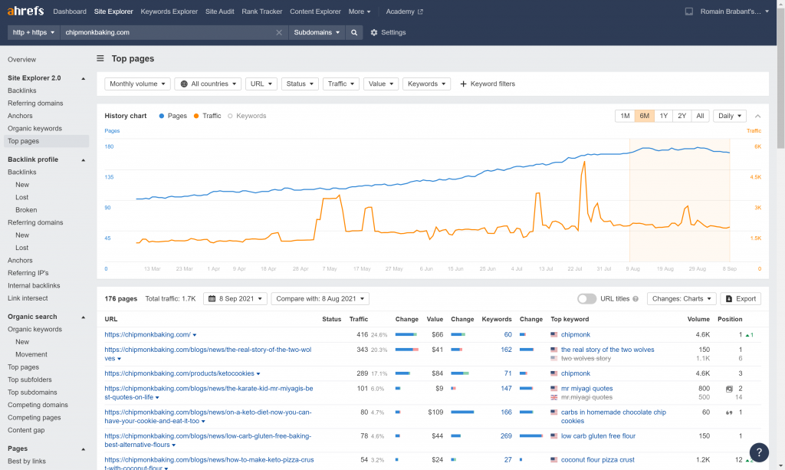Open the URL filter dropdown
Screen dimensions: 785x470
261,84
